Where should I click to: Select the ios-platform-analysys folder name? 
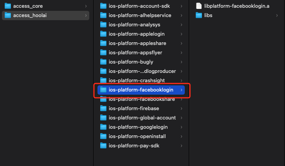pyautogui.click(x=135, y=24)
